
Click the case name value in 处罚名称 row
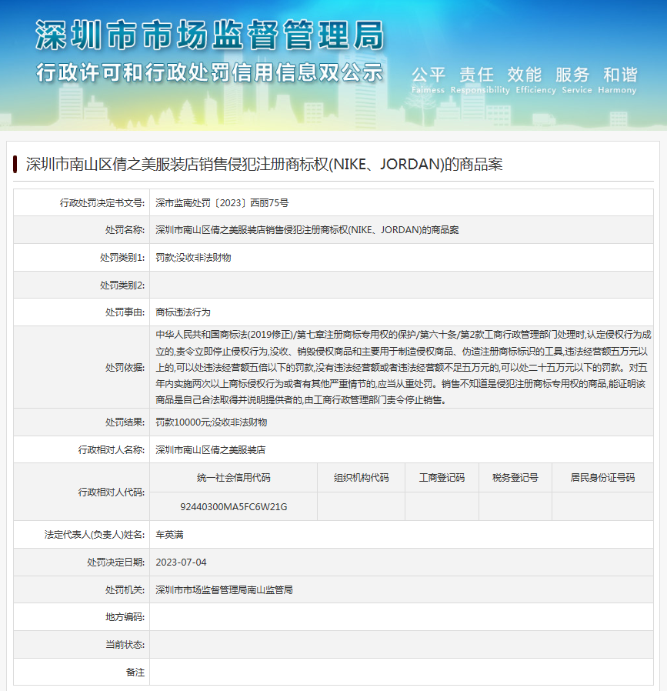pos(307,230)
